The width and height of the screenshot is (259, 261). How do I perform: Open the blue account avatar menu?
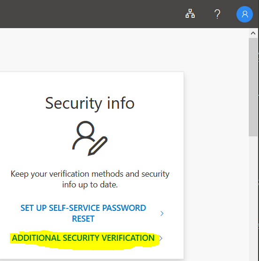click(x=244, y=15)
